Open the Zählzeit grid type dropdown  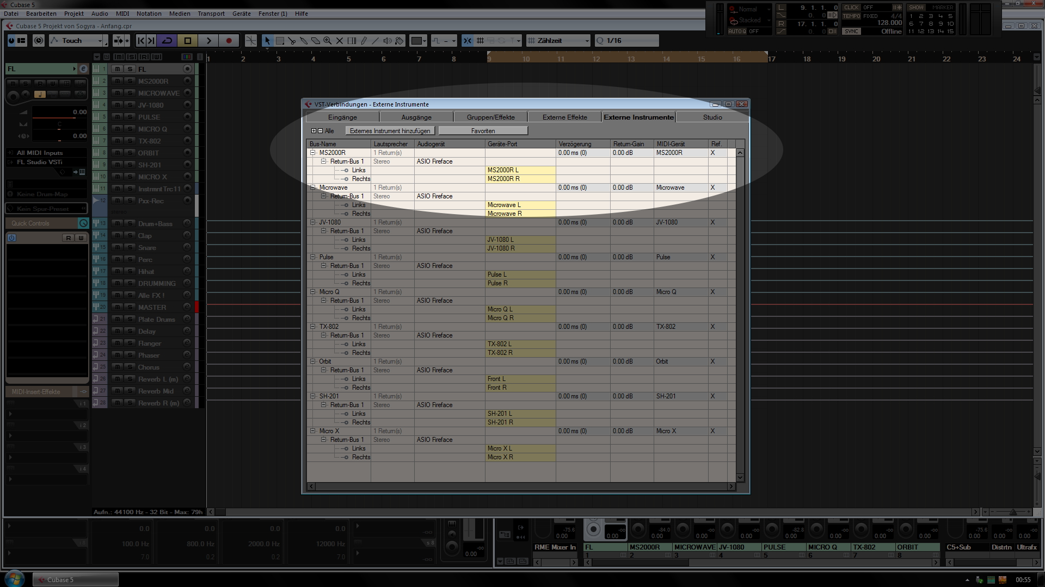point(558,41)
